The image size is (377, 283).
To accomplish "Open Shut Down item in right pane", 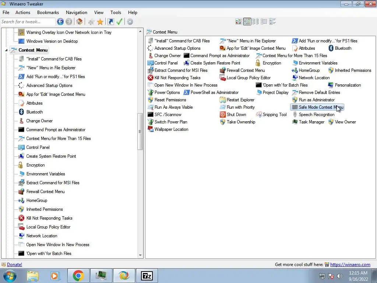I will tap(233, 115).
